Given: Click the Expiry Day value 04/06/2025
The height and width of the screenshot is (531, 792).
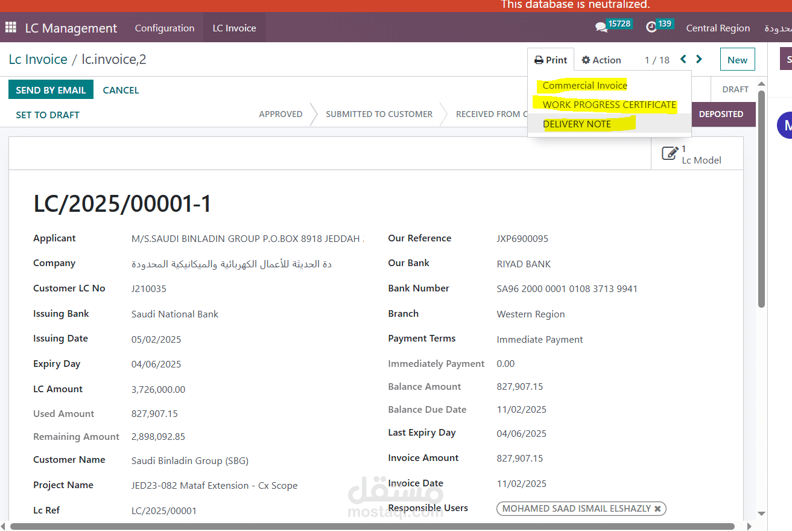Looking at the screenshot, I should 156,364.
